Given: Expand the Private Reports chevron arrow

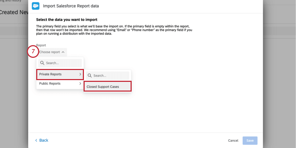Looking at the screenshot, I should coord(80,74).
